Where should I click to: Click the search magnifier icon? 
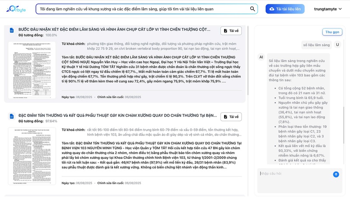[253, 9]
